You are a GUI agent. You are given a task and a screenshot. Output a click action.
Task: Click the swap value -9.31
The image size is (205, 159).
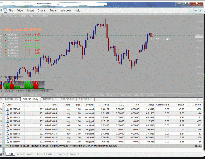coord(182,125)
